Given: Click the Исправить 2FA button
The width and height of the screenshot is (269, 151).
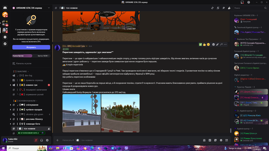Looking at the screenshot, I should (x=31, y=47).
